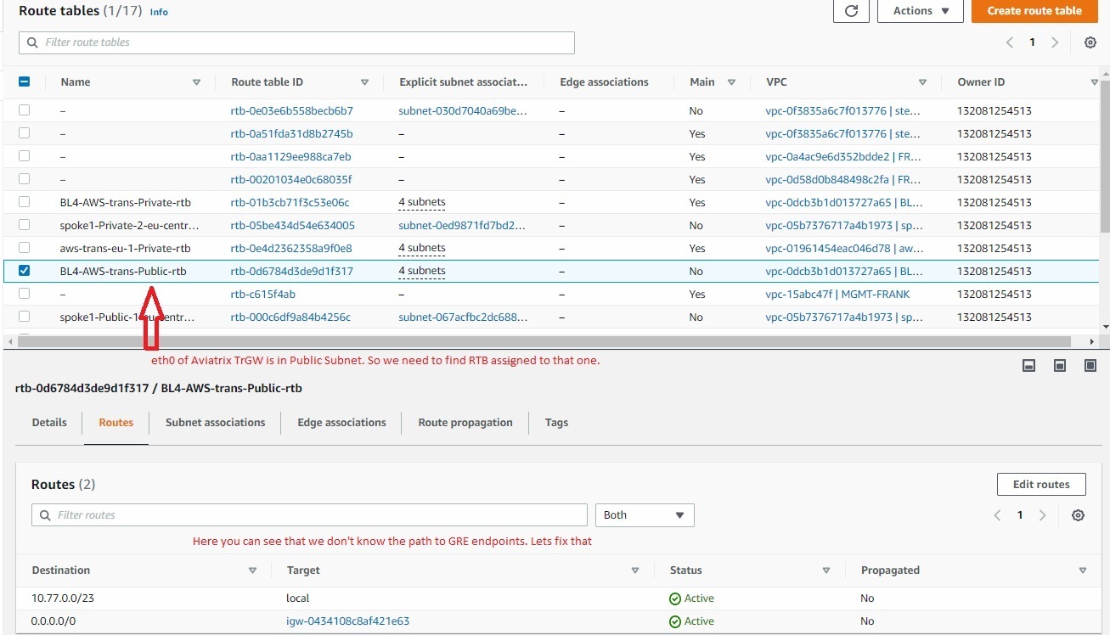Set details panel to half height
1110x635 pixels.
click(x=1060, y=365)
